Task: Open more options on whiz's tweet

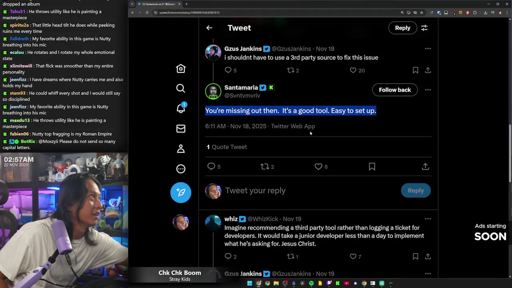Action: (428, 219)
